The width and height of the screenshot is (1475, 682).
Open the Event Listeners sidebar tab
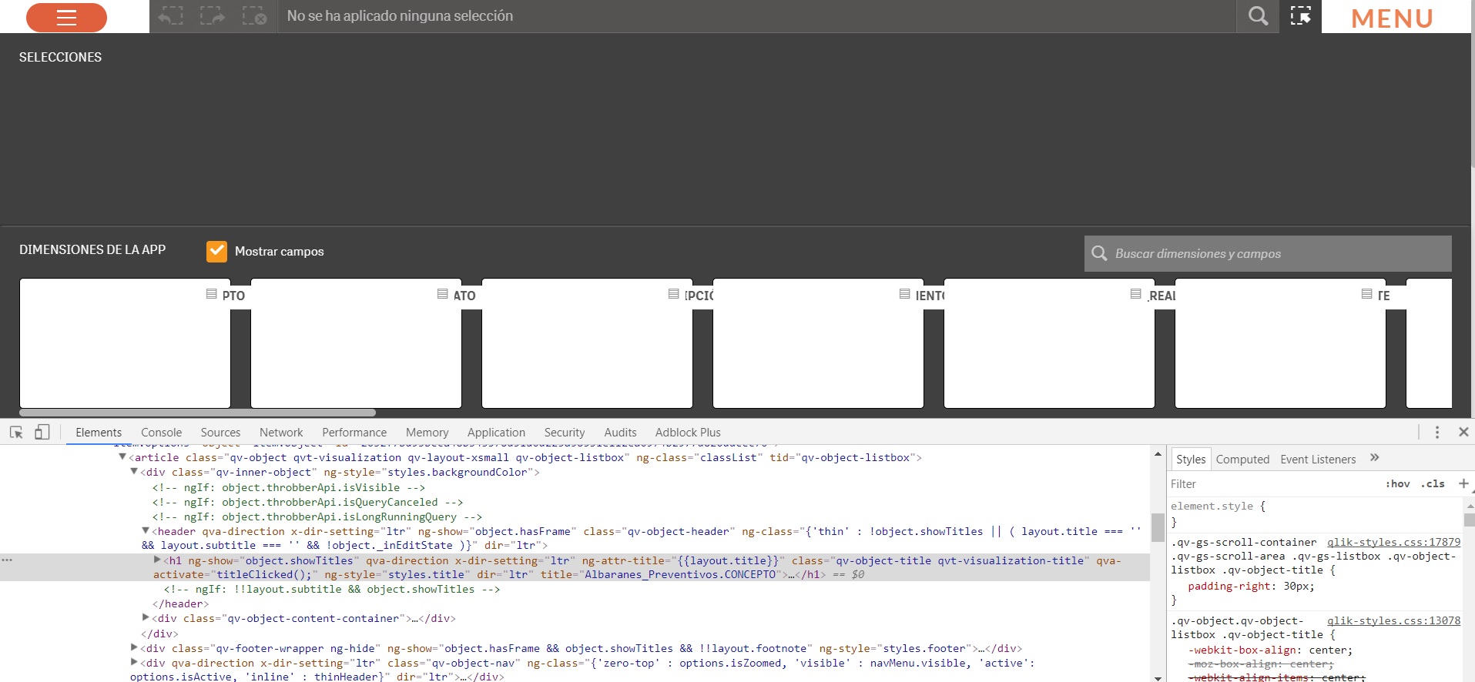(x=1318, y=460)
